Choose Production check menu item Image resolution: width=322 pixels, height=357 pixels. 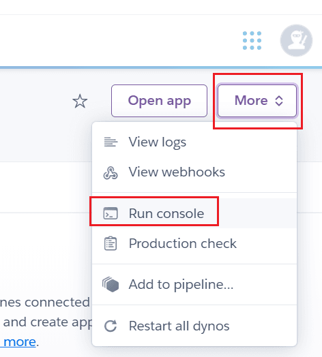click(194, 243)
